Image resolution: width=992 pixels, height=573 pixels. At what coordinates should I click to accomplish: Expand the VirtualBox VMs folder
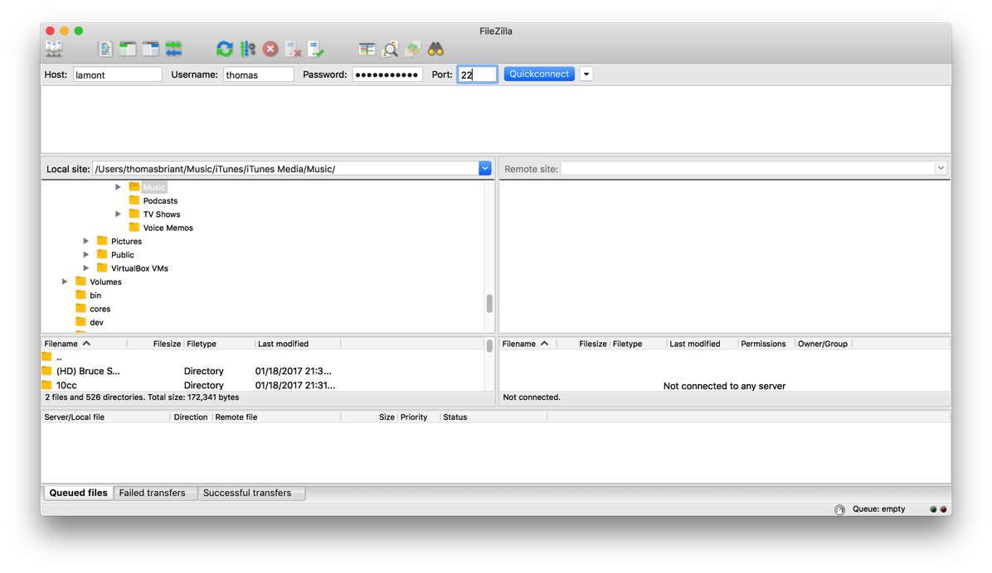86,268
